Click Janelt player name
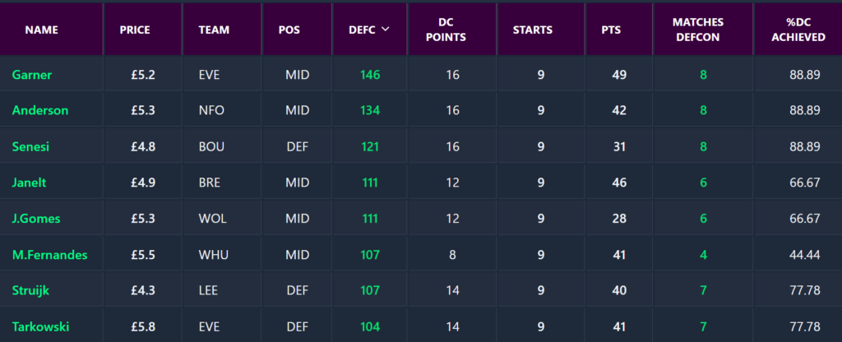Image resolution: width=842 pixels, height=342 pixels. 28,183
